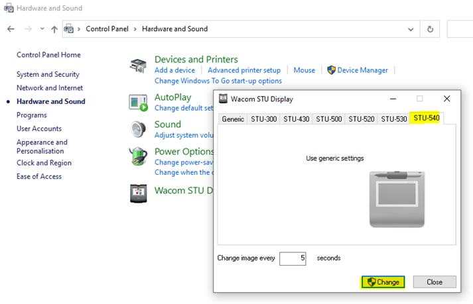Click the address bar Control Panel icon
473x304 pixels.
coord(69,29)
